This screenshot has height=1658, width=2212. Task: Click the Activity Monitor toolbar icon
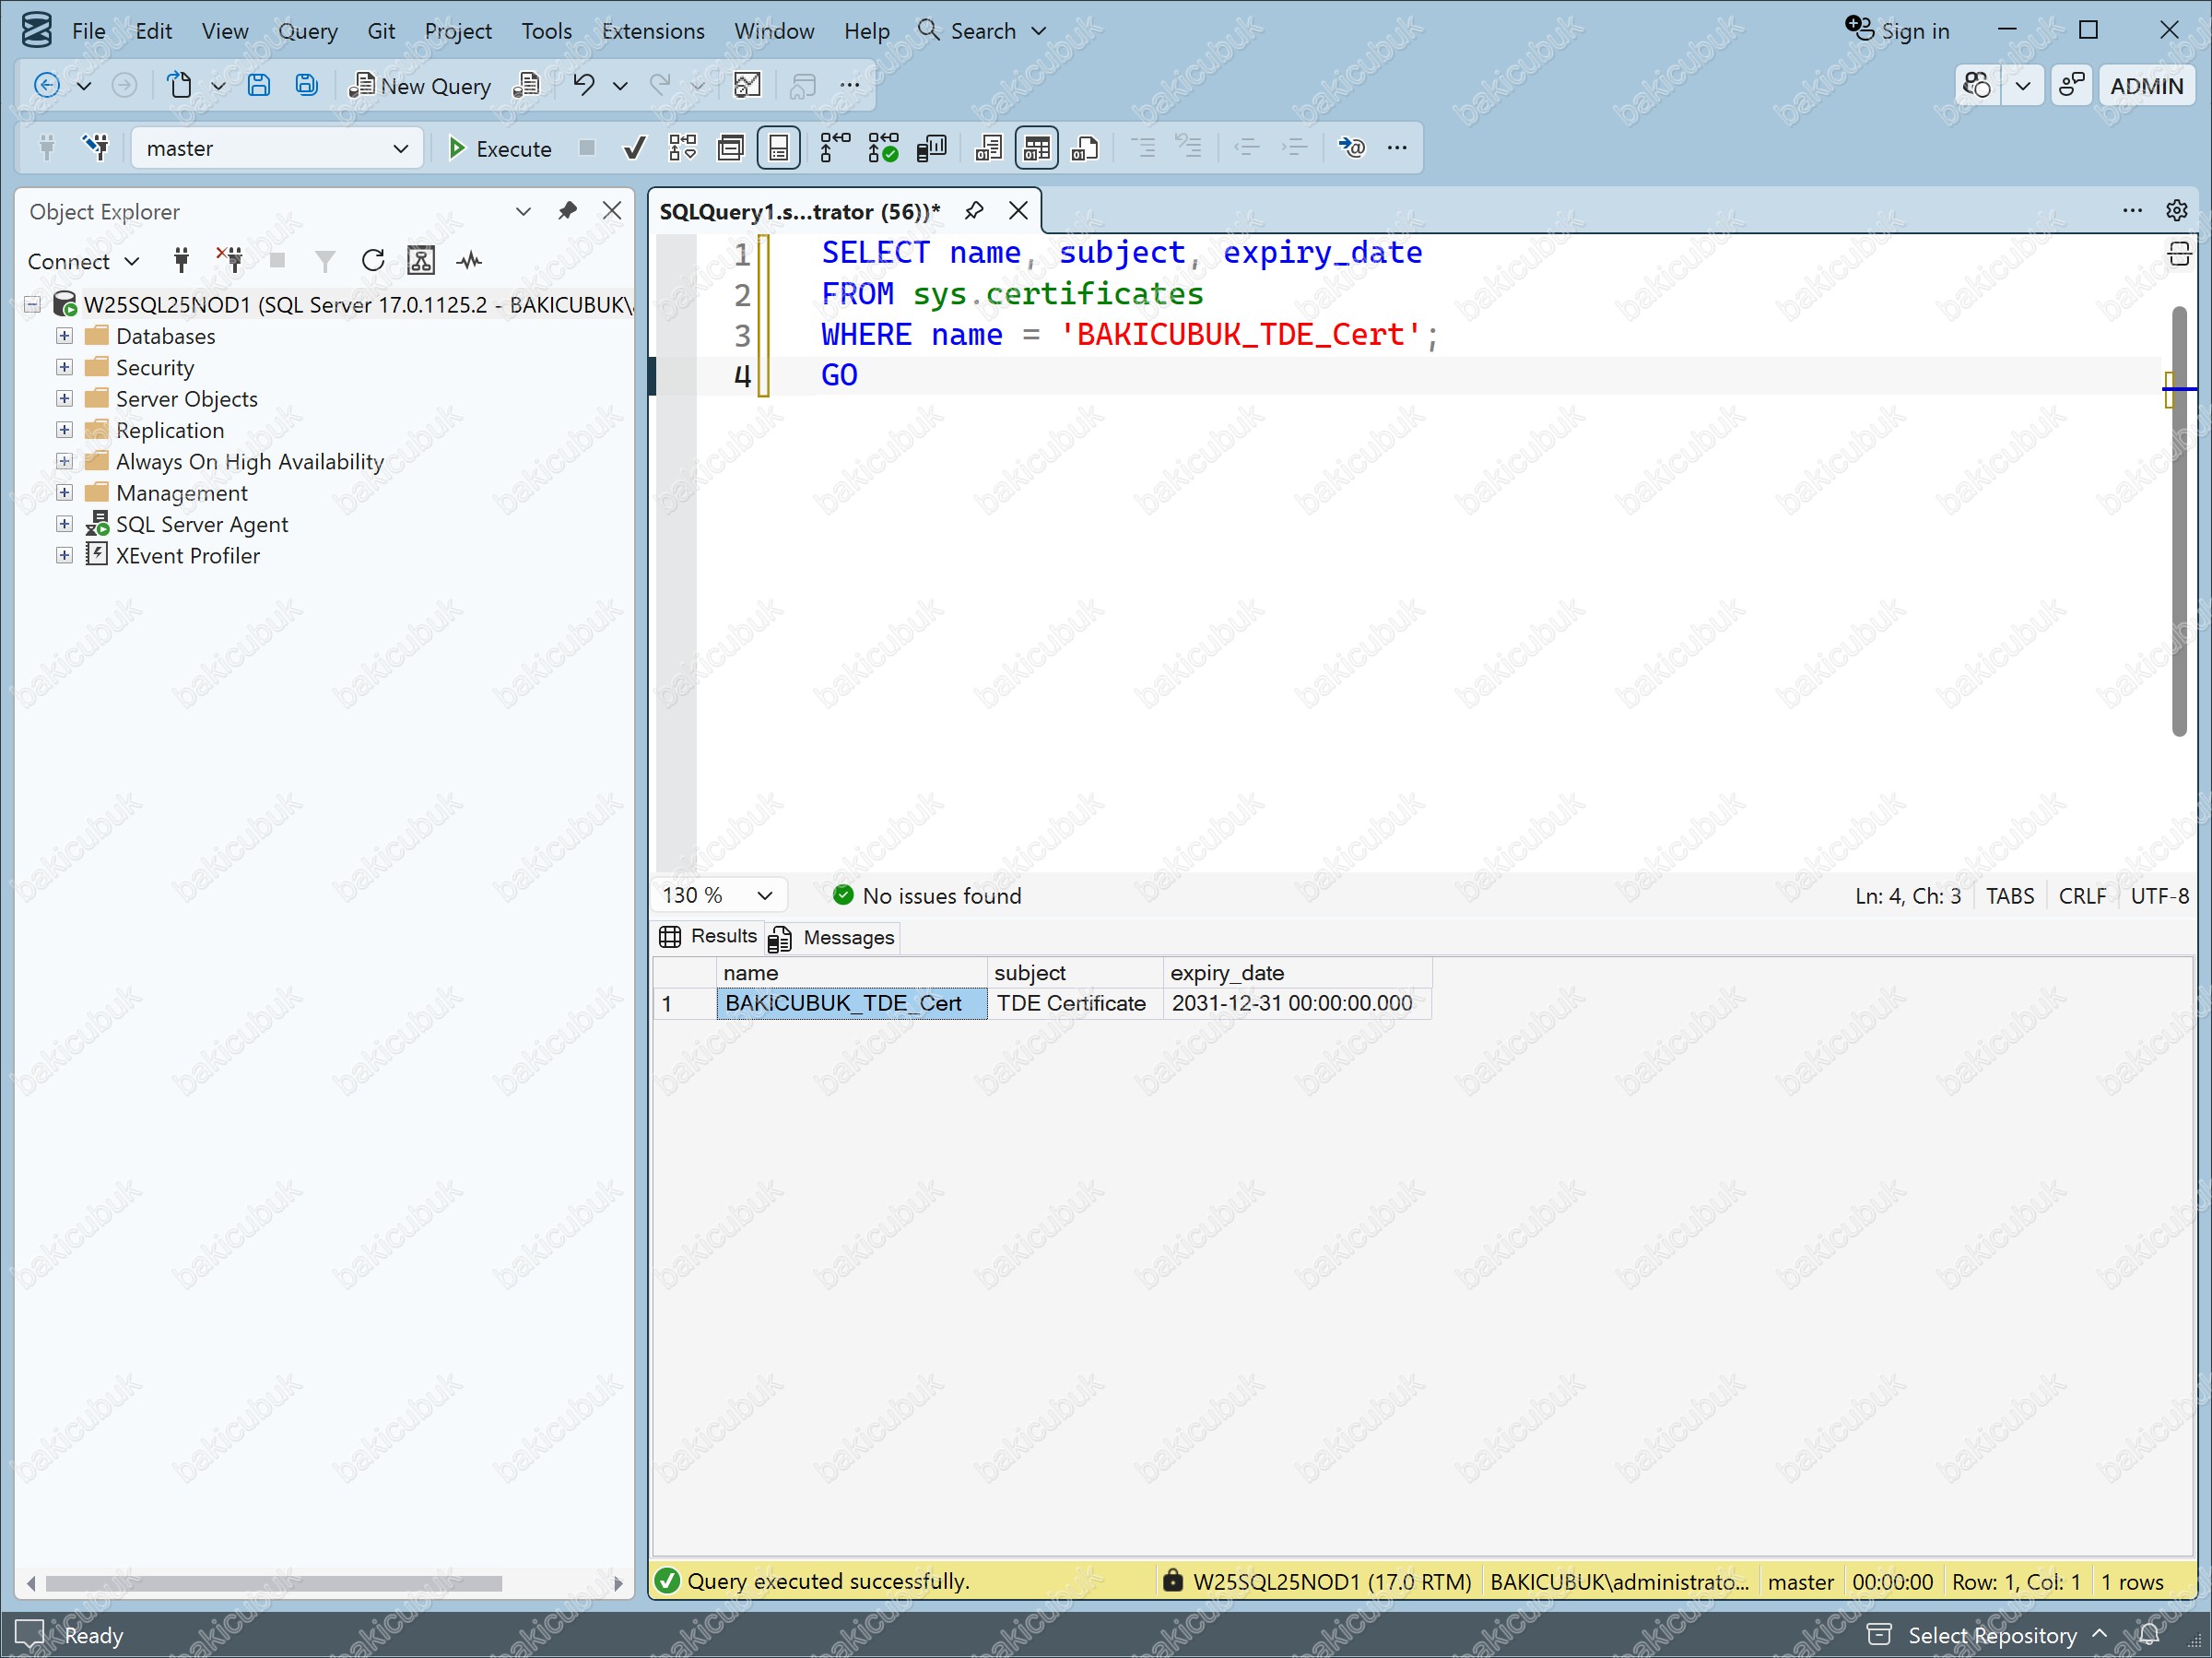pos(747,85)
